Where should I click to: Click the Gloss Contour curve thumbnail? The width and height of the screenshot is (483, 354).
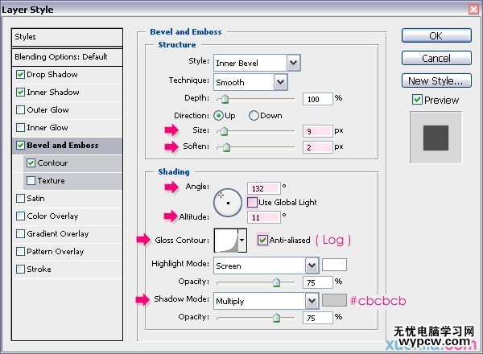226,241
